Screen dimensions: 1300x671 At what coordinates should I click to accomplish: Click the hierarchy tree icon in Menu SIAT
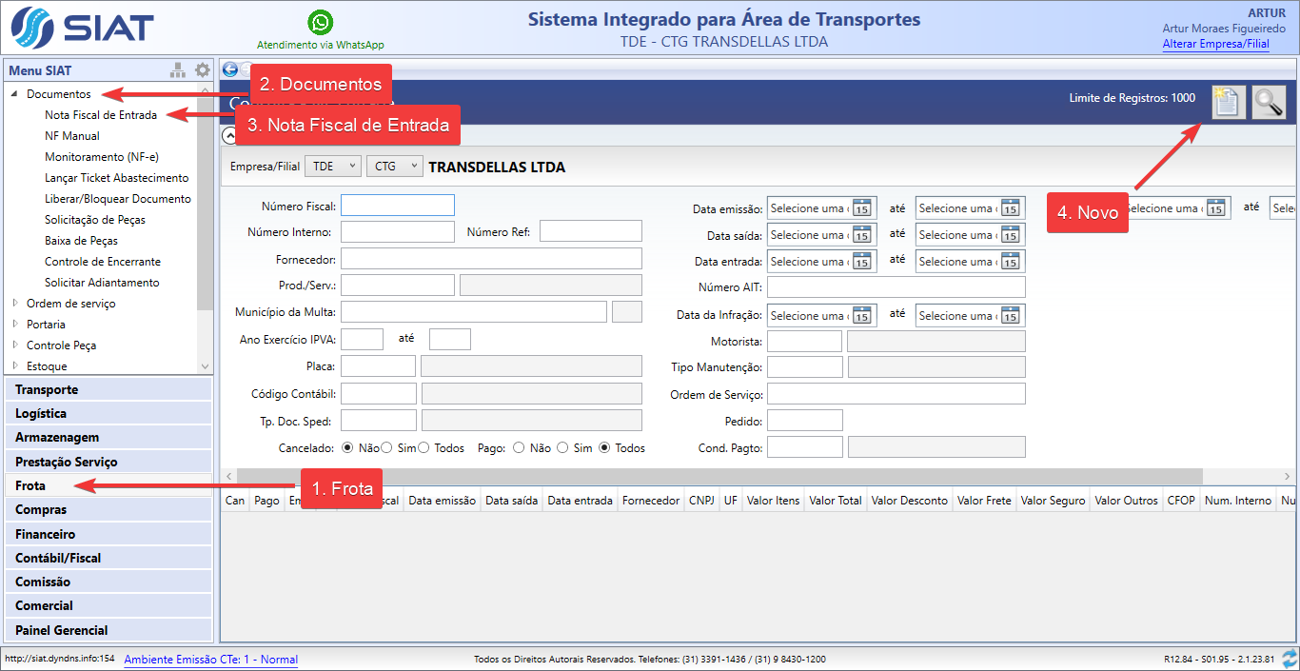[x=178, y=70]
